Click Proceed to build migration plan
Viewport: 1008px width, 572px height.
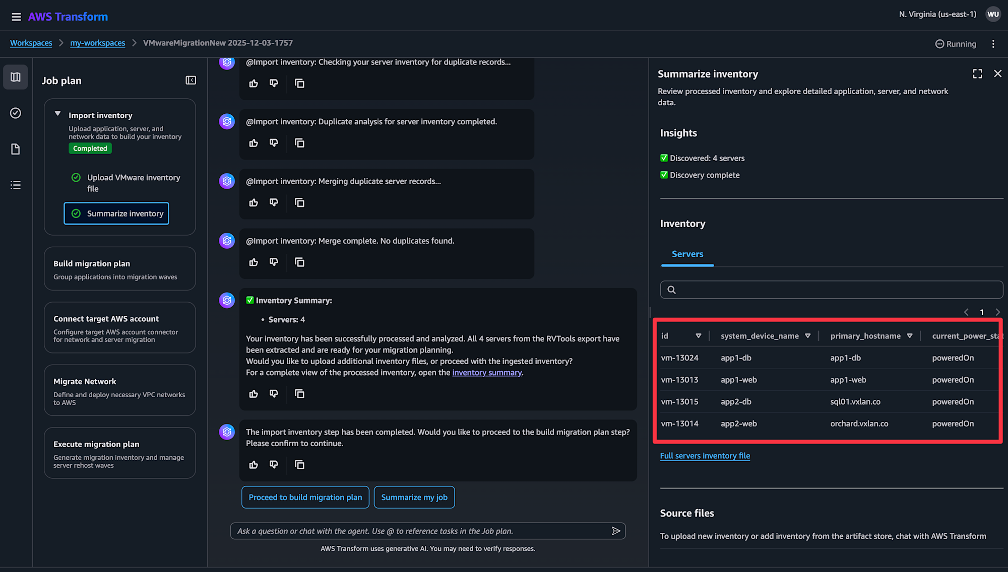[305, 497]
